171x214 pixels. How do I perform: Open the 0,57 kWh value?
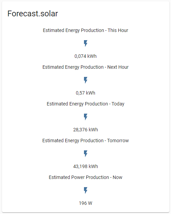coord(86,93)
